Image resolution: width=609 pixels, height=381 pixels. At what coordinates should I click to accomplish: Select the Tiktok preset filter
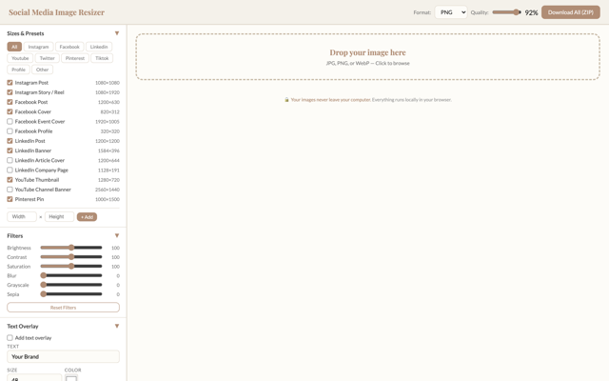pyautogui.click(x=102, y=58)
